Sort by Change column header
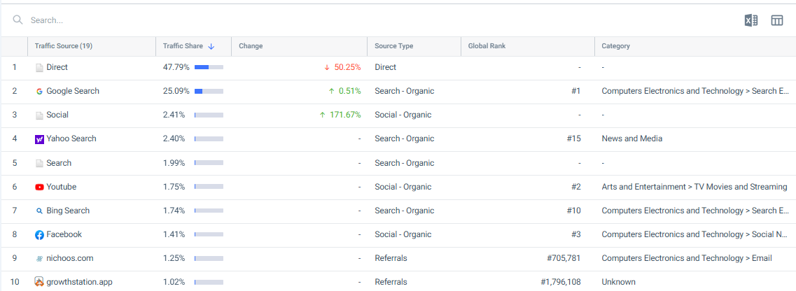The height and width of the screenshot is (291, 796). click(251, 46)
